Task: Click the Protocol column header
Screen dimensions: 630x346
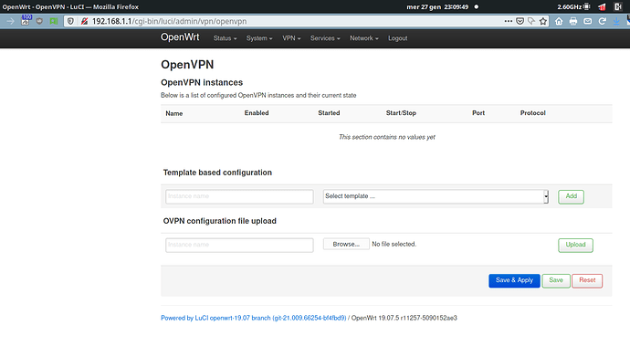Action: [x=533, y=113]
